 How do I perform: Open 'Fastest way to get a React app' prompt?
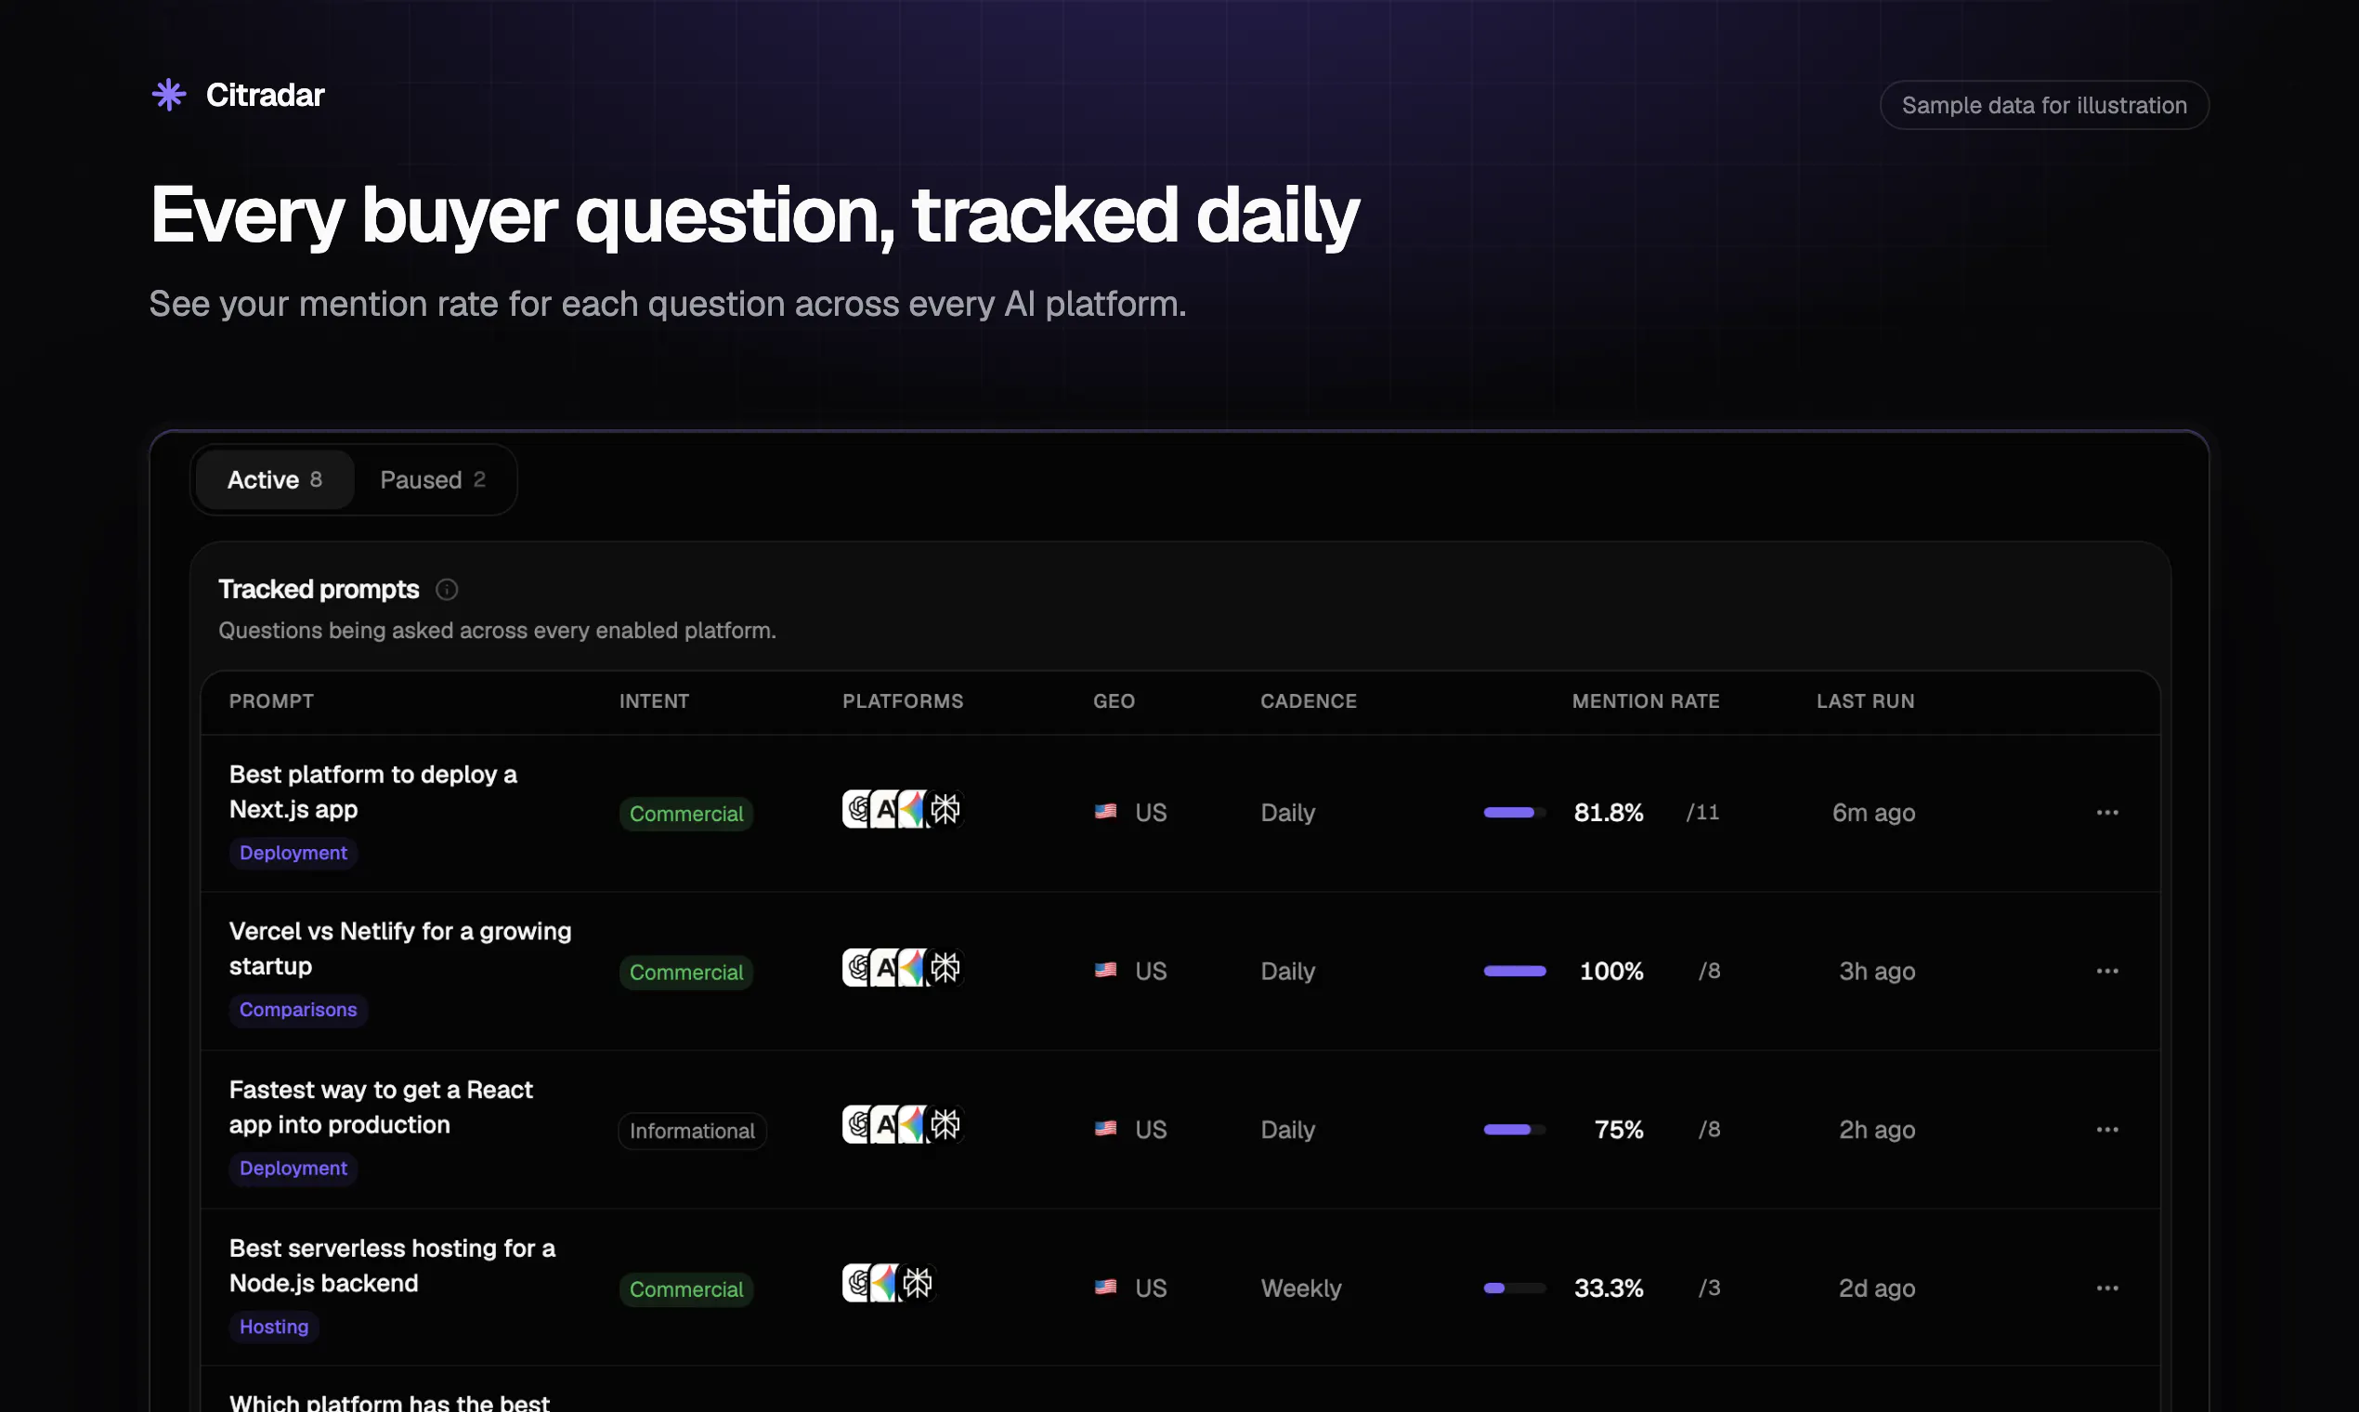pos(381,1106)
